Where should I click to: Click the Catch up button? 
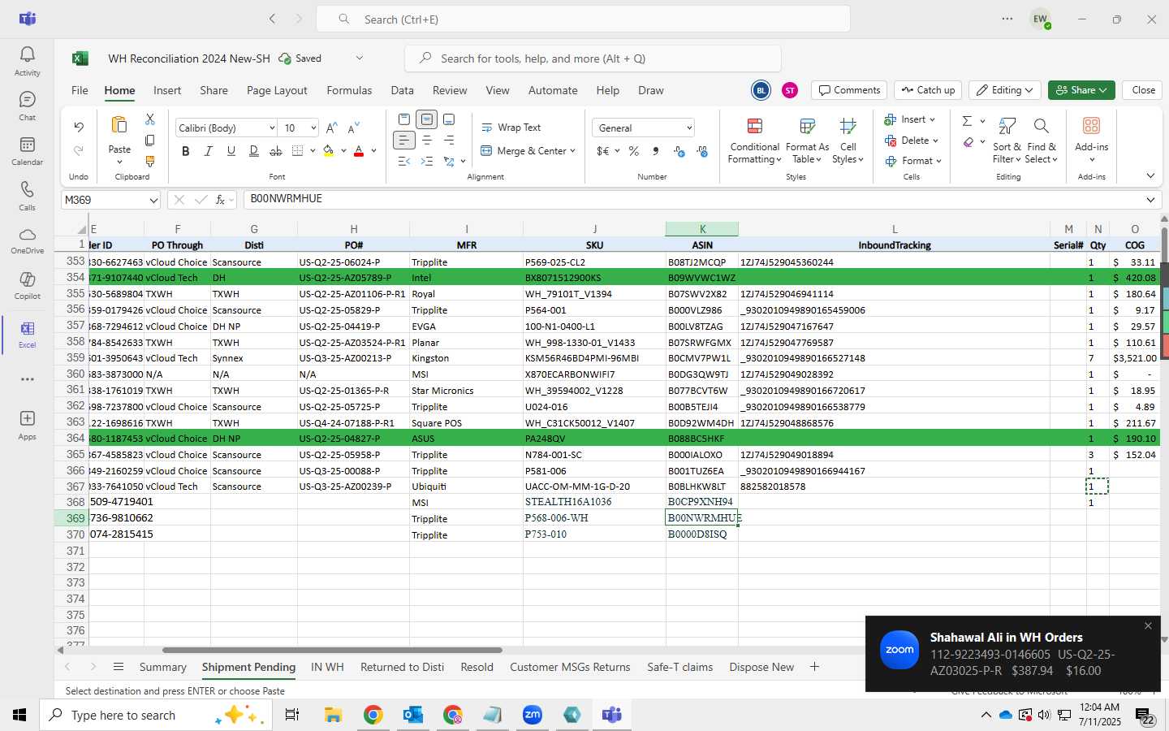tap(928, 90)
